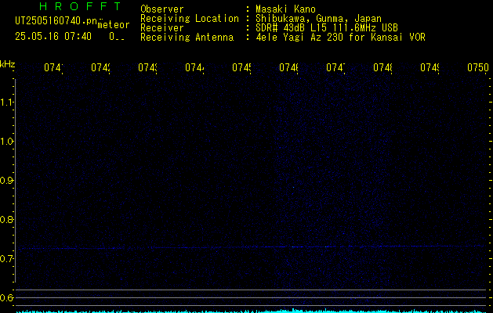This screenshot has height=313, width=493.
Task: Select the filename UT2505160740.pn text
Action: point(56,21)
